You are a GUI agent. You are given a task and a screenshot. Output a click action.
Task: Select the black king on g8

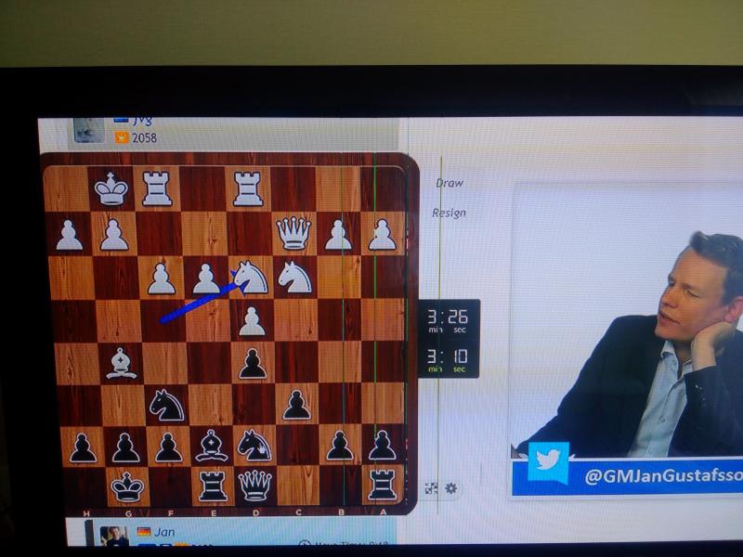coord(126,486)
